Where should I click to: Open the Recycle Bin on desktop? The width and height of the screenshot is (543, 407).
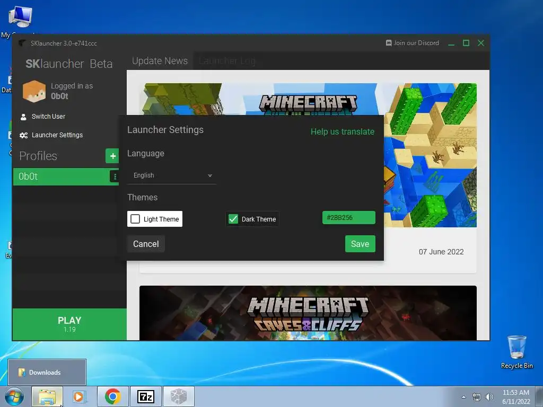(x=516, y=352)
